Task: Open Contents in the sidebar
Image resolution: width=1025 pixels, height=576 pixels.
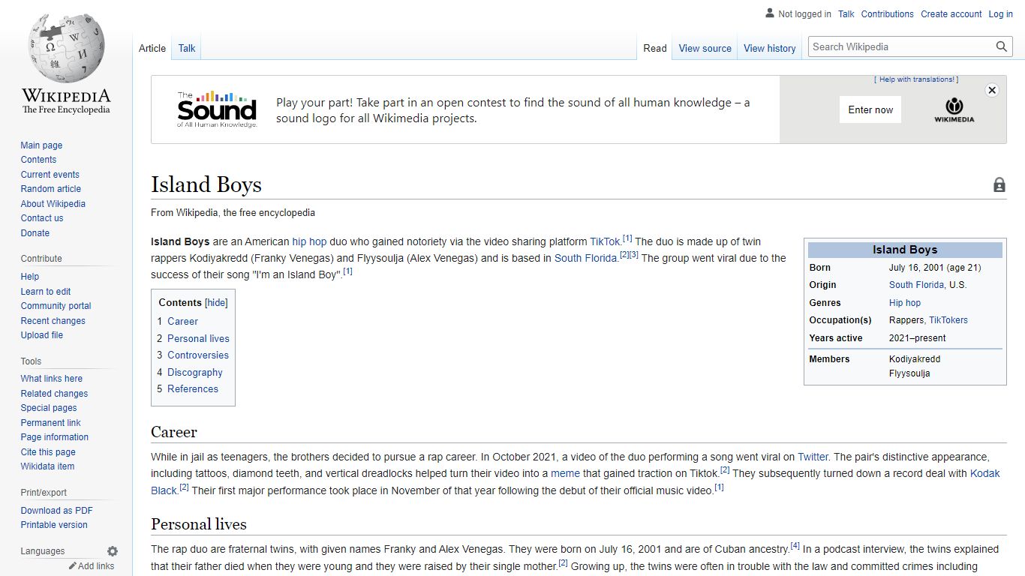Action: pyautogui.click(x=38, y=160)
